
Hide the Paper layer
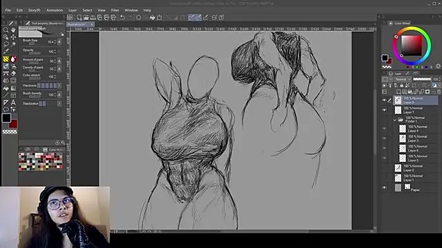pyautogui.click(x=384, y=188)
